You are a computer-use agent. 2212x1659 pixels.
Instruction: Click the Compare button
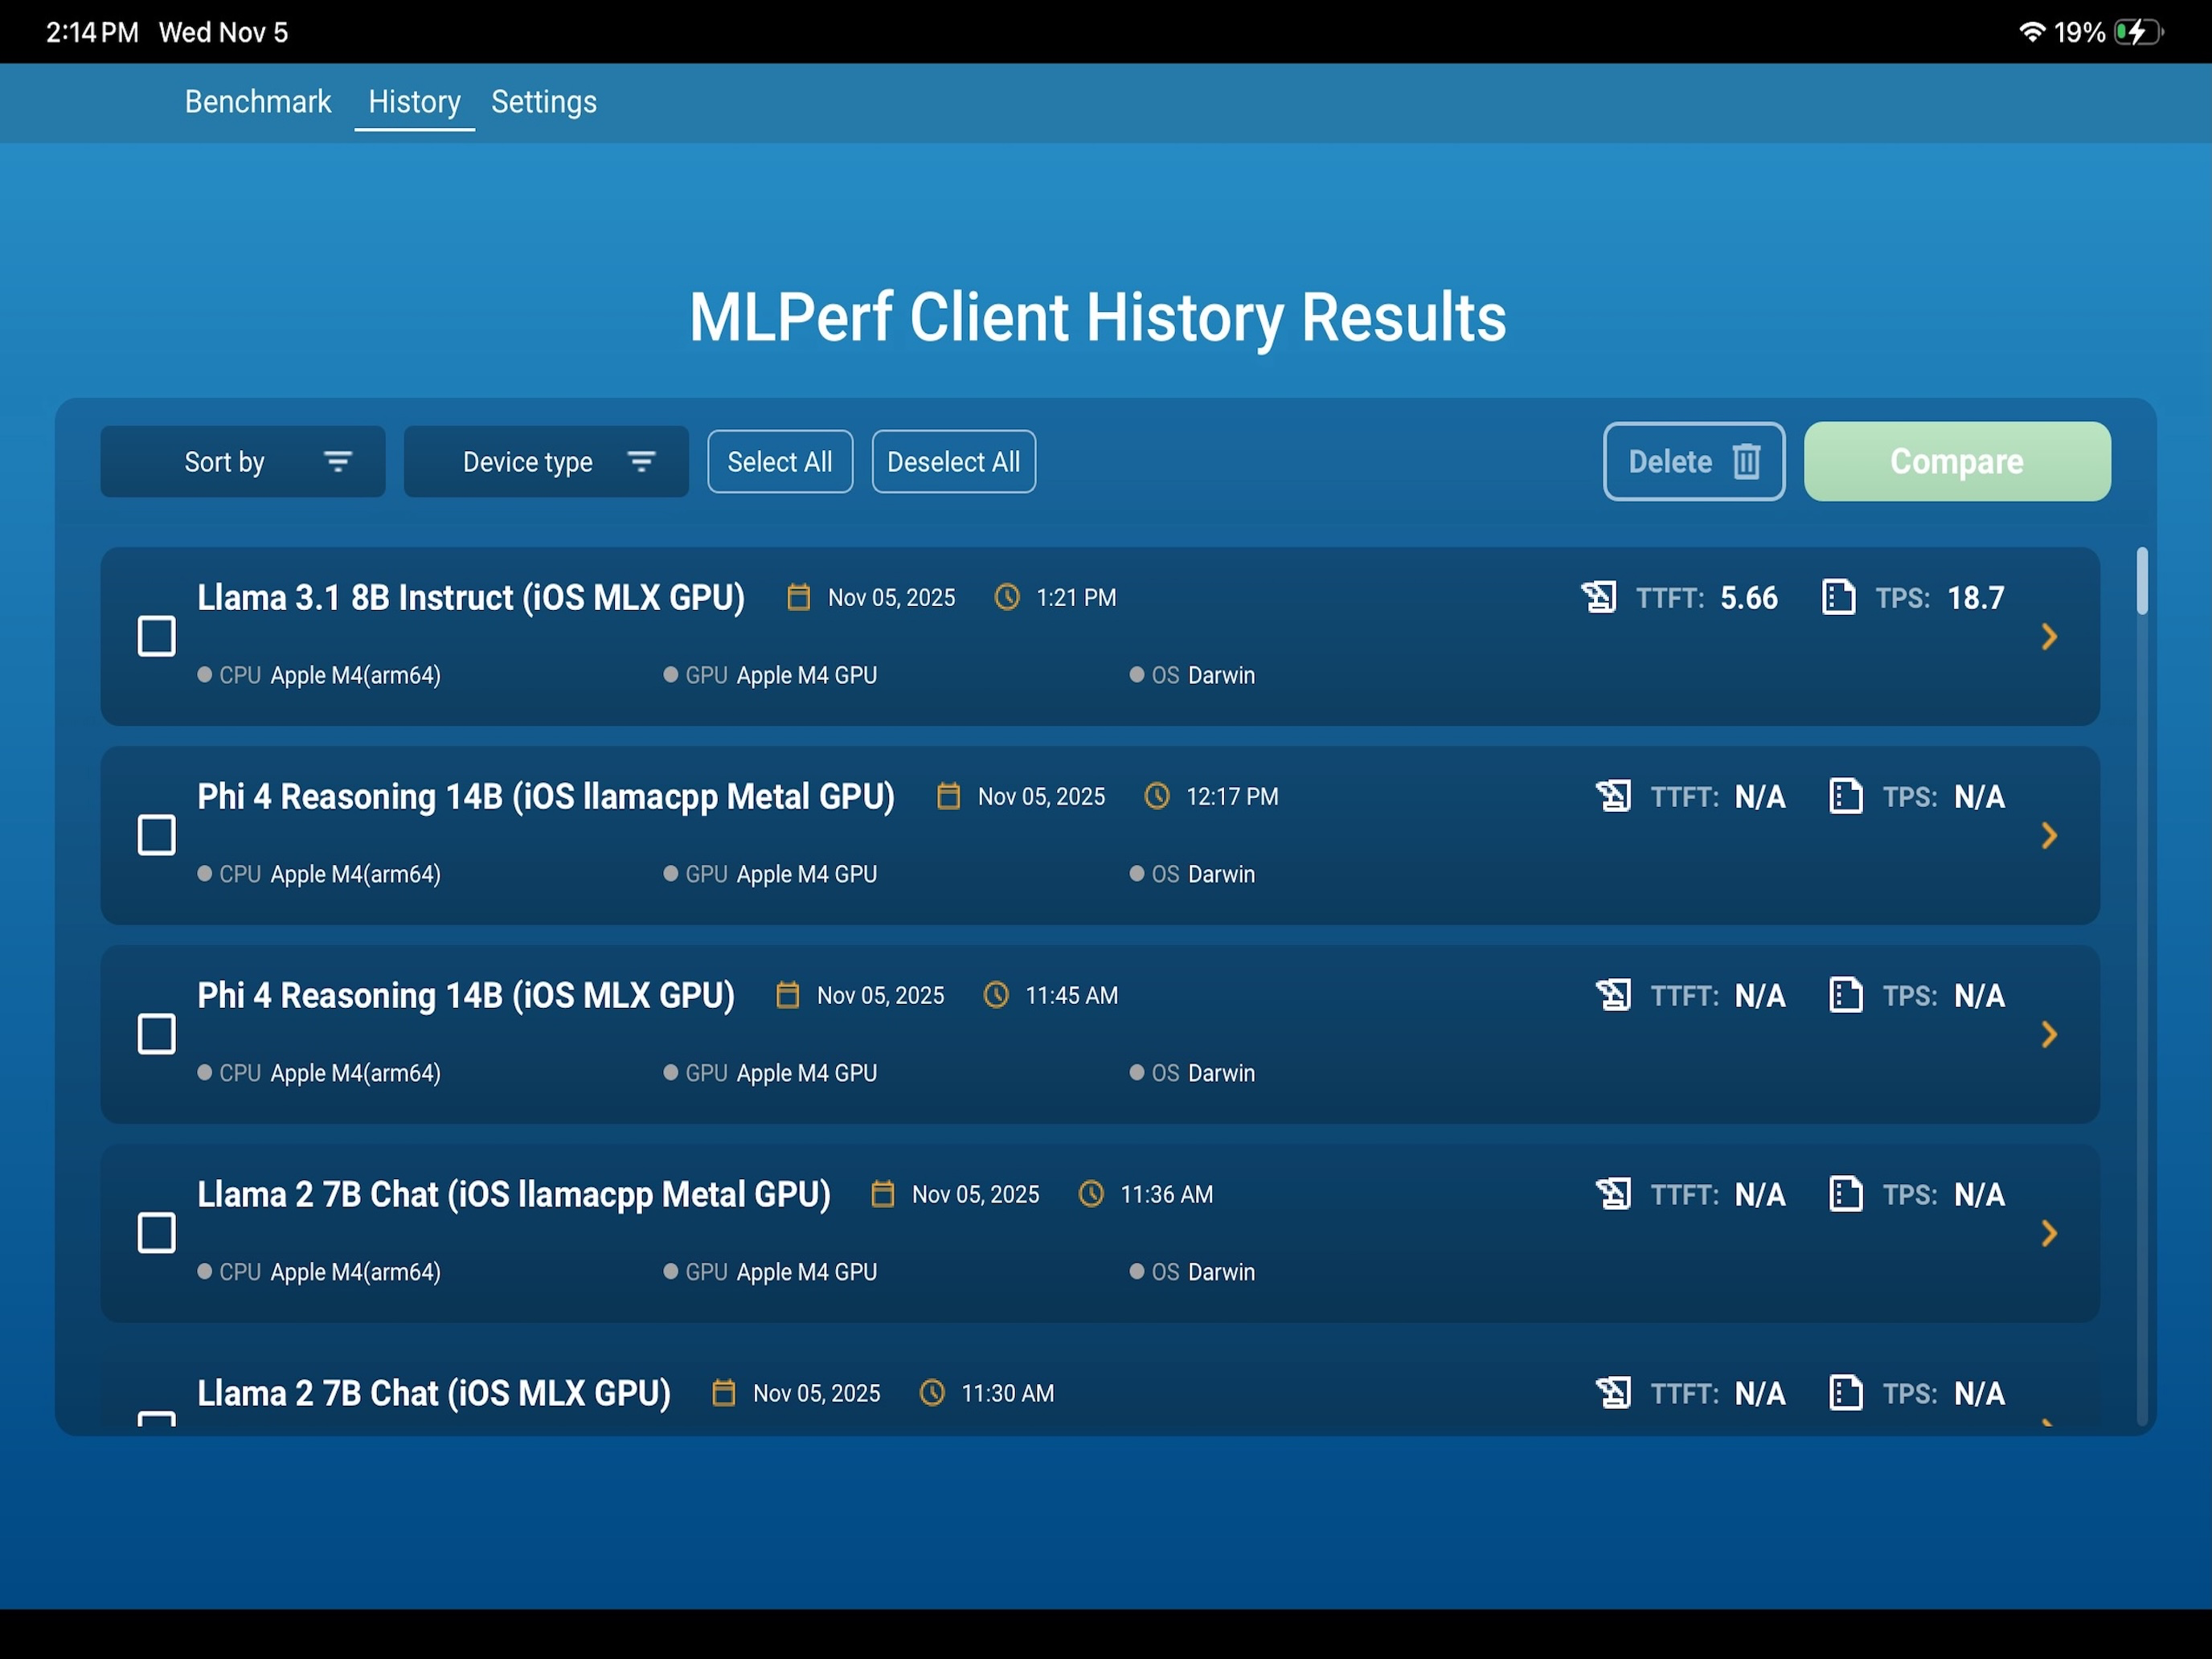[x=1957, y=461]
